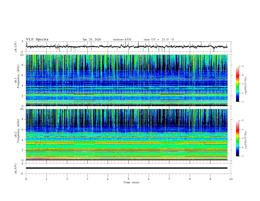The height and width of the screenshot is (201, 260).
Task: Select the date "Jan. 29, 2026" in header
Action: [92, 39]
